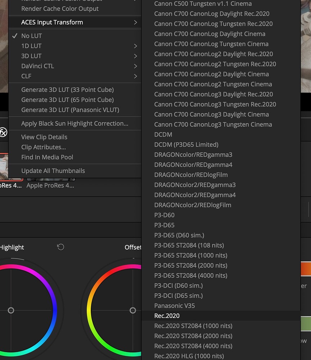
Task: Click Generate 3D LUT (33 Point Cube)
Action: coord(67,90)
